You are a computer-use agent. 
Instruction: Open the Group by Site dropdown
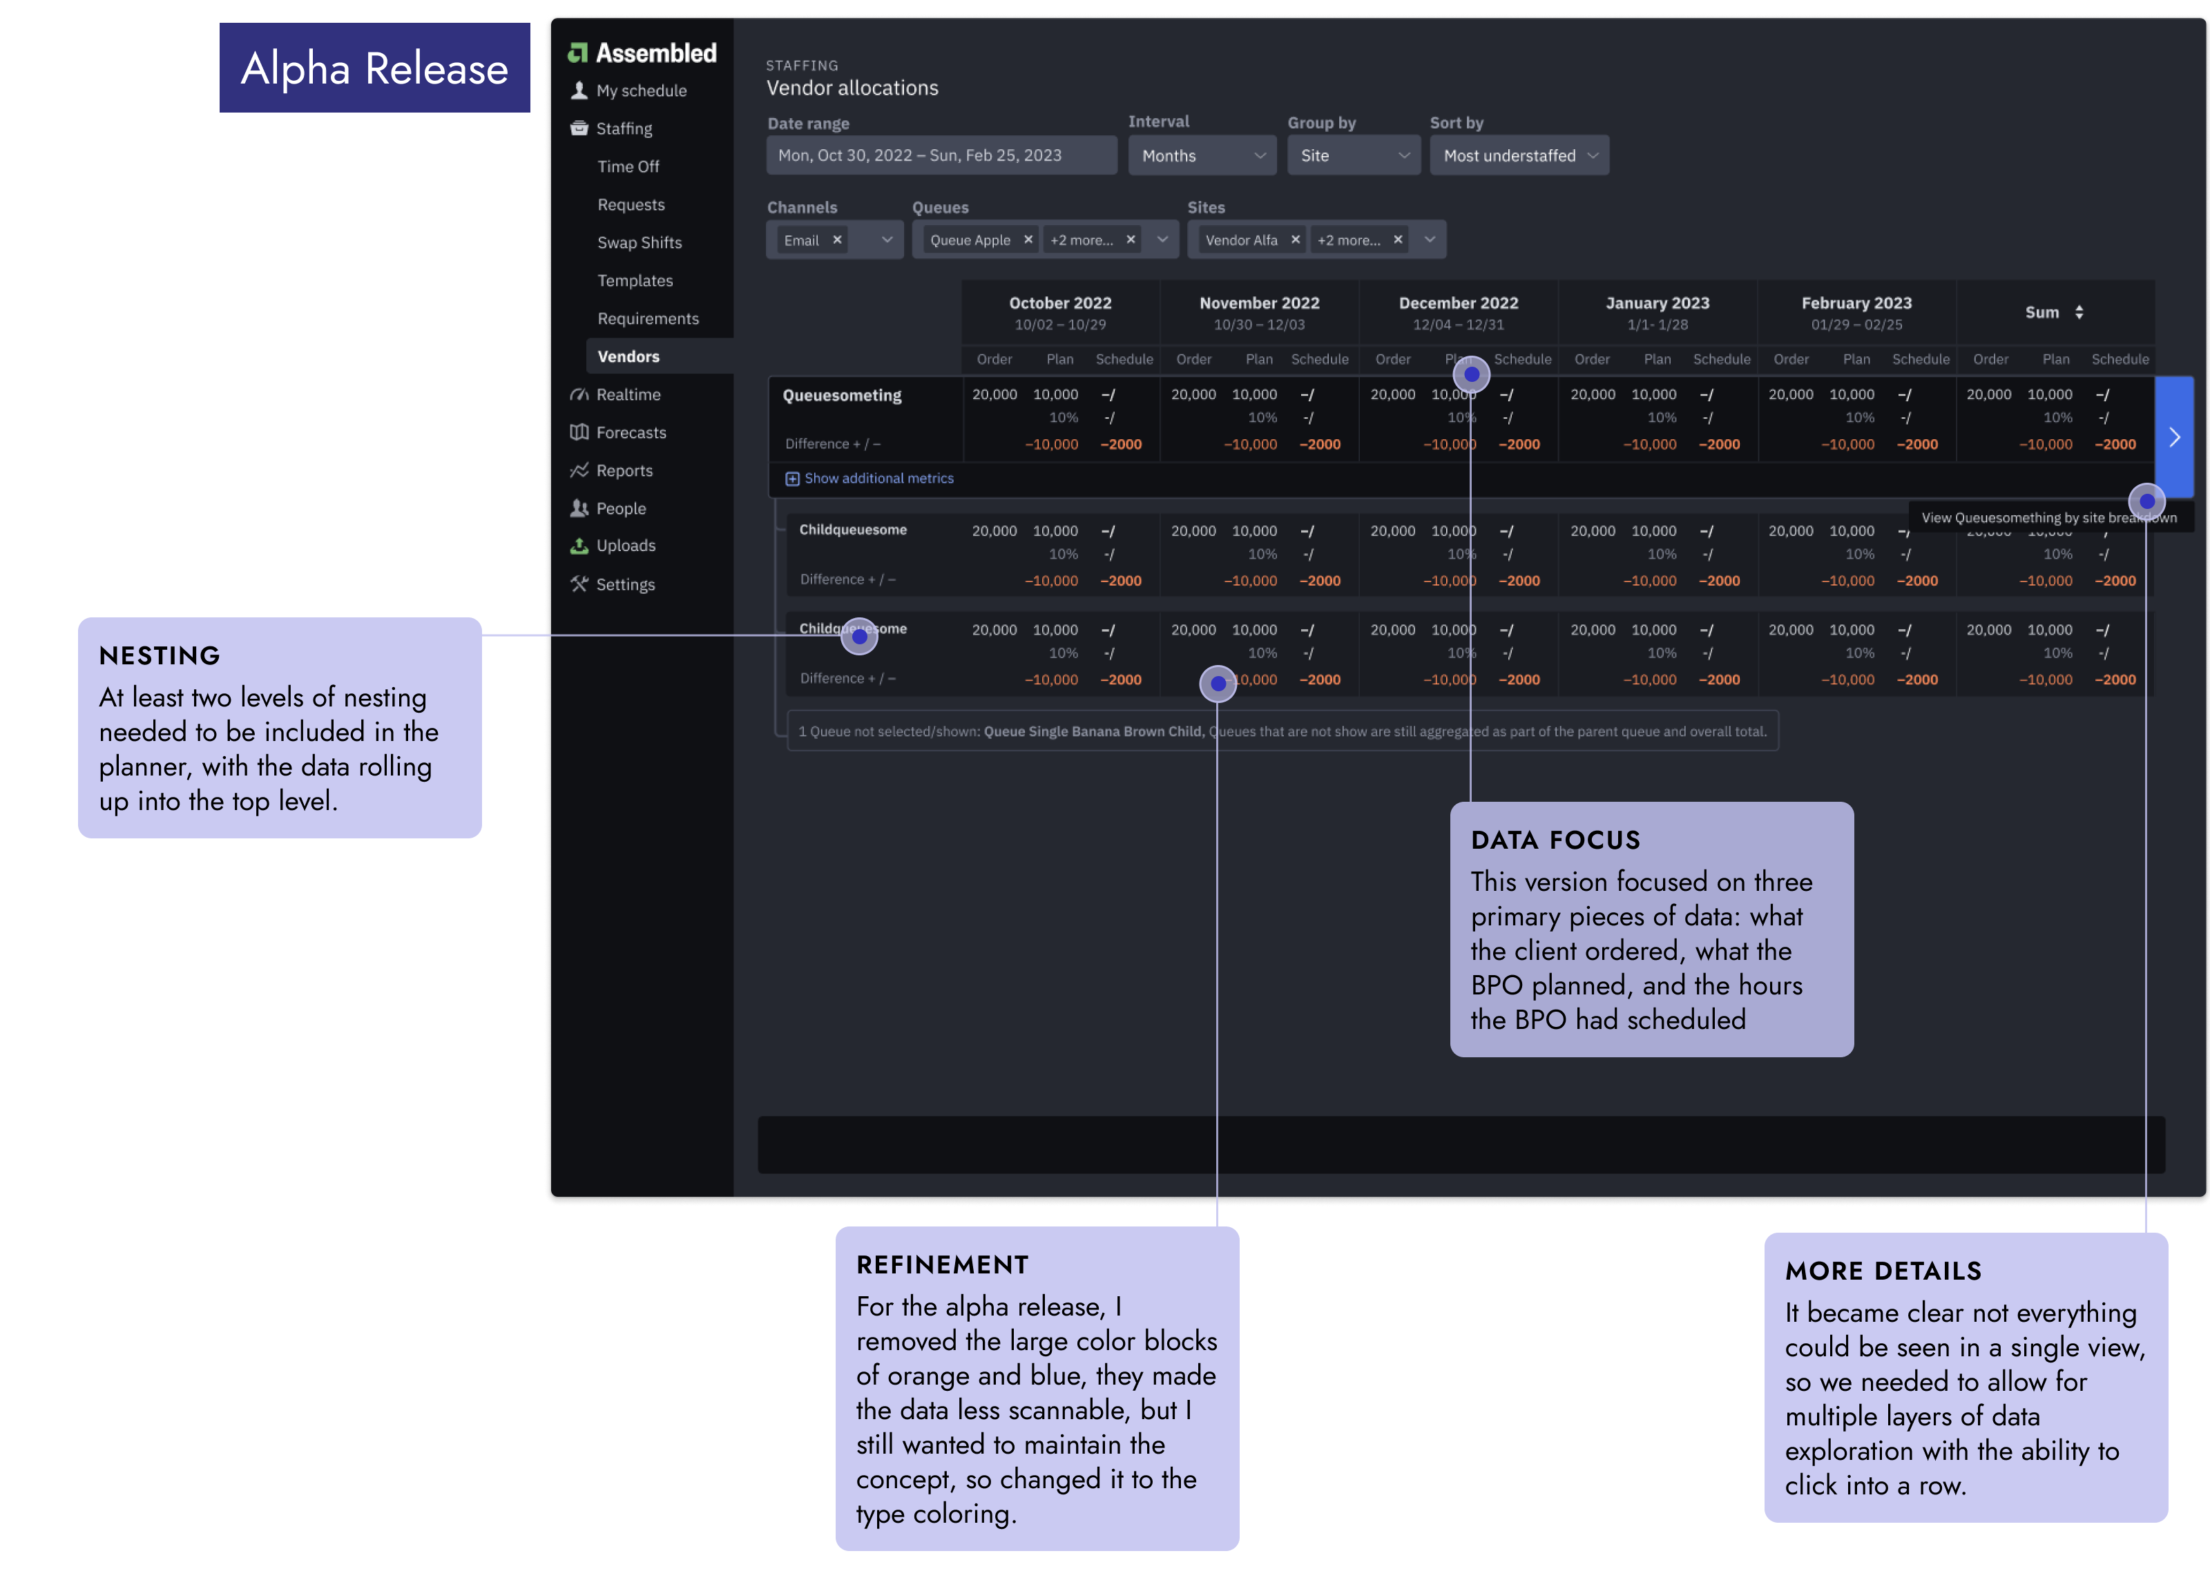1353,155
